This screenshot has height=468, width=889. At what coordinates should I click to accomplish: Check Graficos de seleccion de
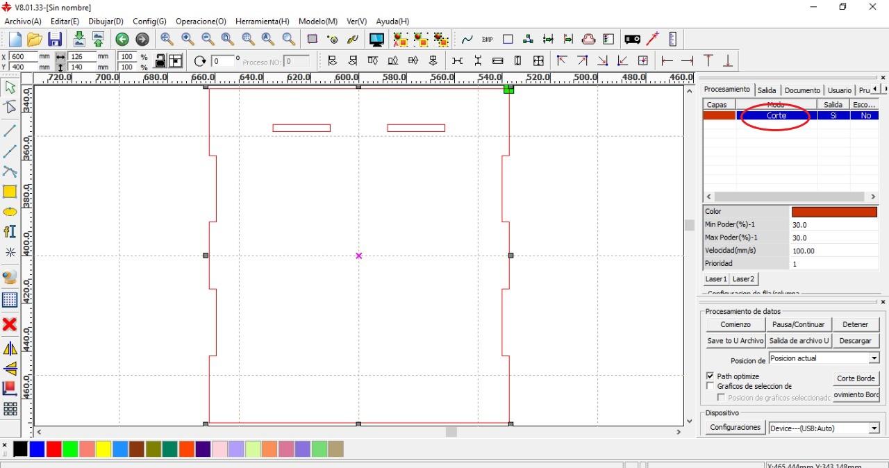(710, 386)
